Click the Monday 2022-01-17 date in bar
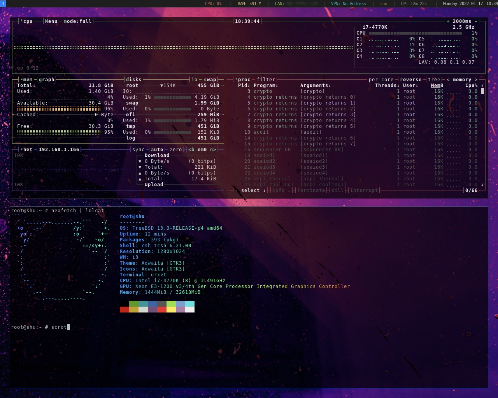This screenshot has width=498, height=398. click(463, 3)
